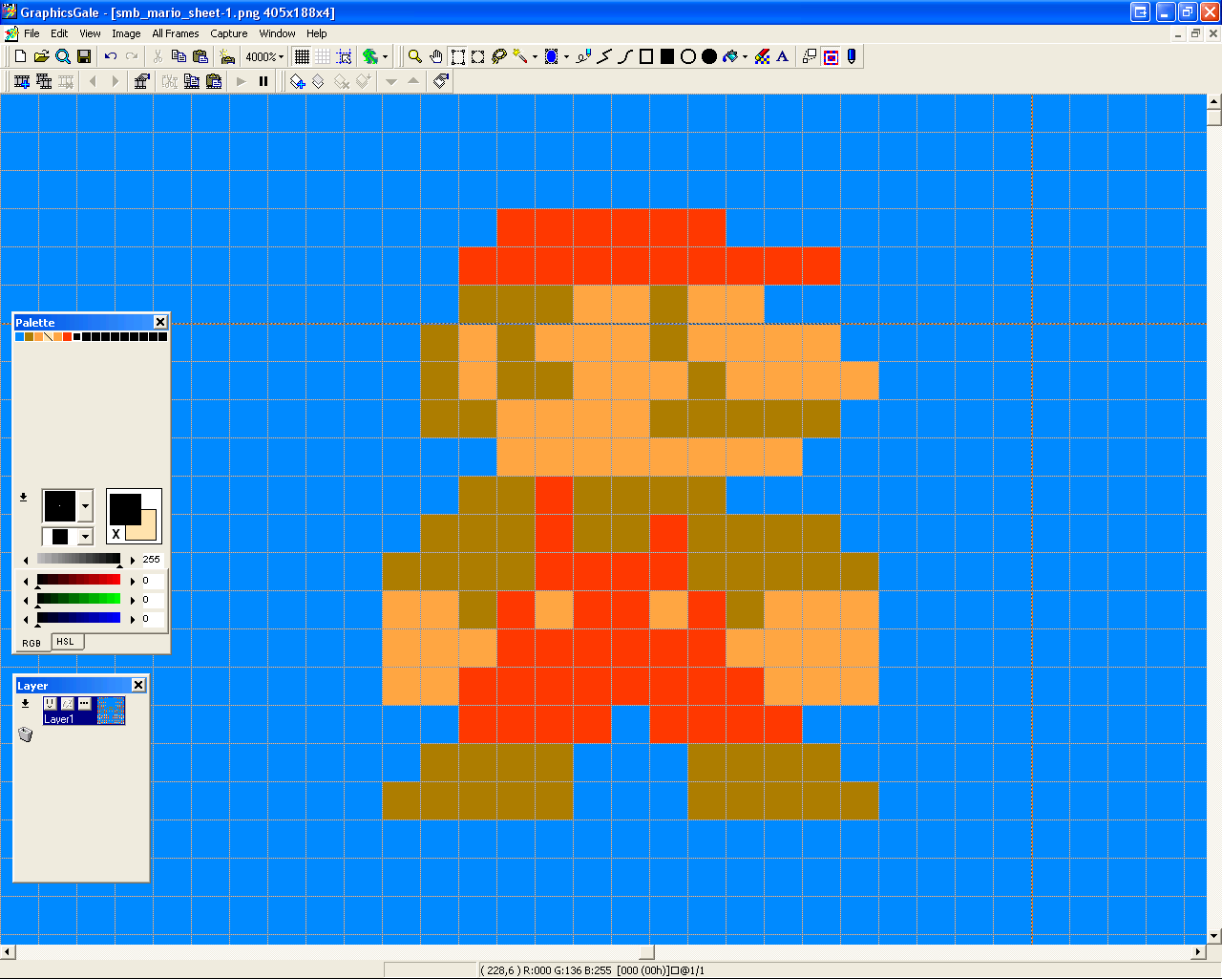This screenshot has height=979, width=1222.
Task: Open the Image menu
Action: [x=126, y=33]
